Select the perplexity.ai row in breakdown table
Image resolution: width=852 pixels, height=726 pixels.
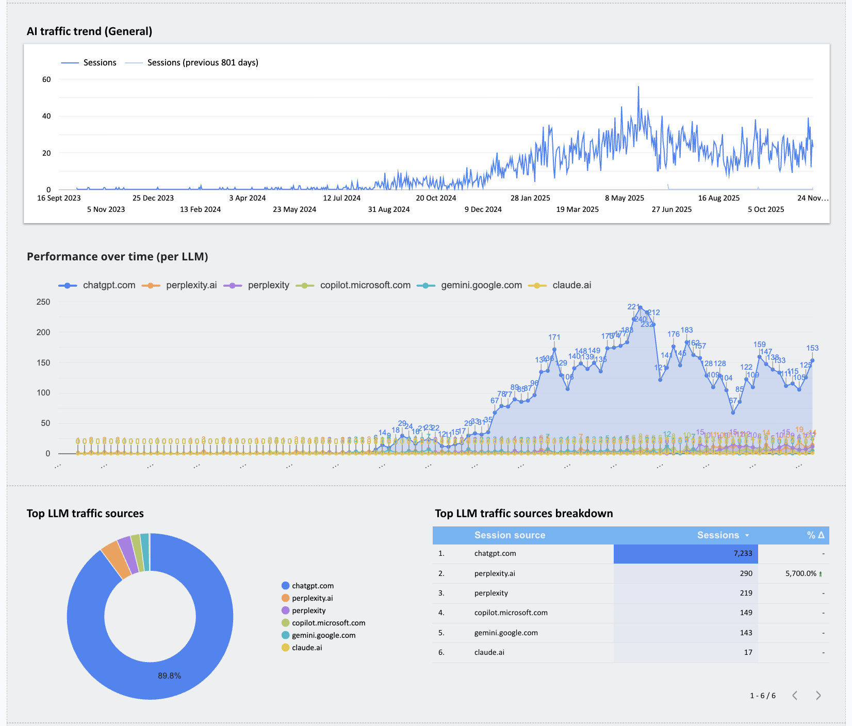coord(631,573)
